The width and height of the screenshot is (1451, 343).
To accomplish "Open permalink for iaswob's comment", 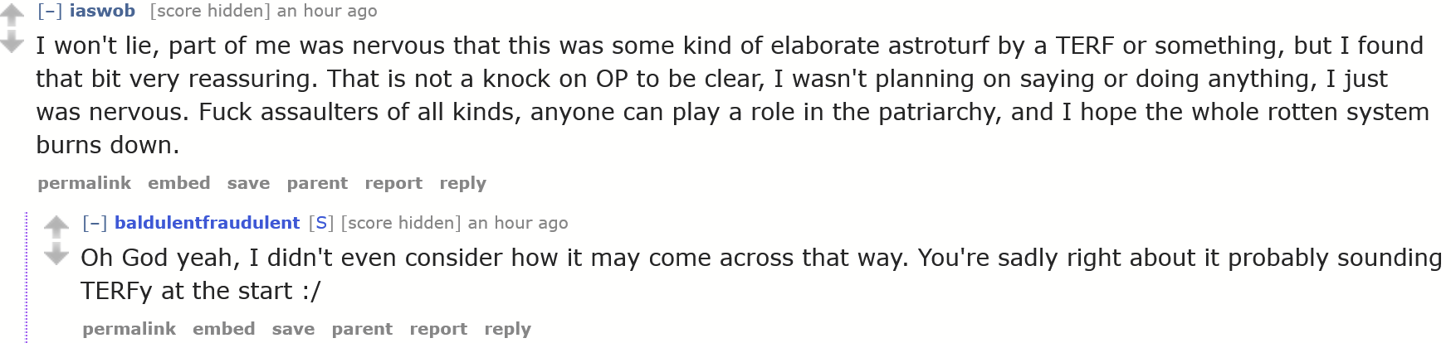I will tap(84, 183).
